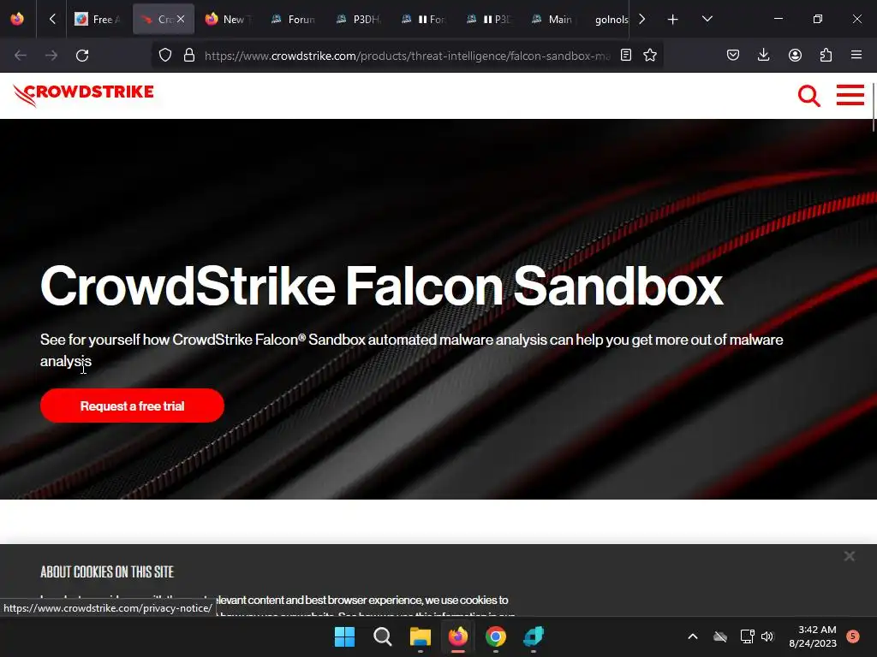The image size is (877, 657).
Task: Click the page vertical scrollbar
Action: coord(873,109)
